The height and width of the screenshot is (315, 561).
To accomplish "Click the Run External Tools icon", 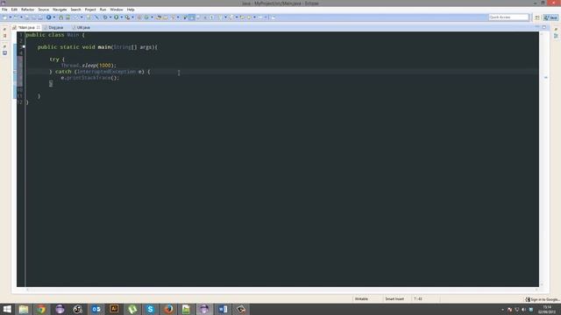I will [x=127, y=17].
